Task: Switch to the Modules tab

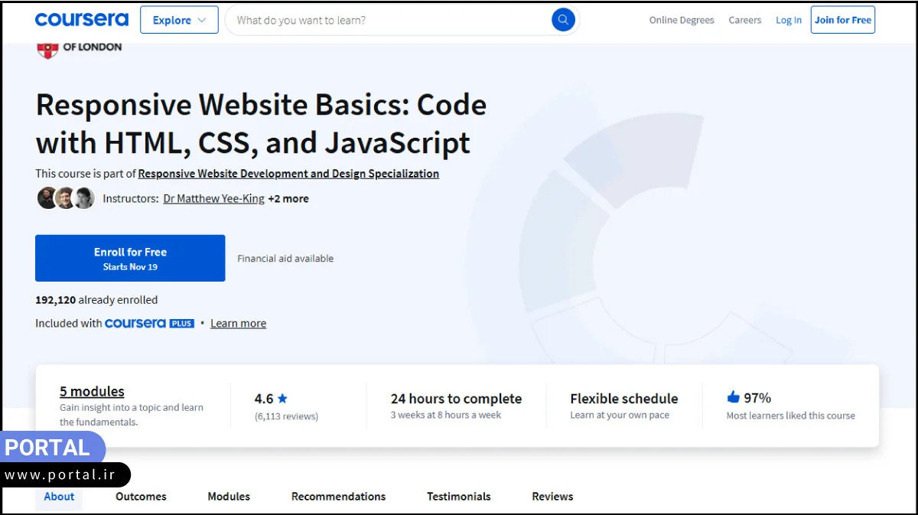Action: coord(228,496)
